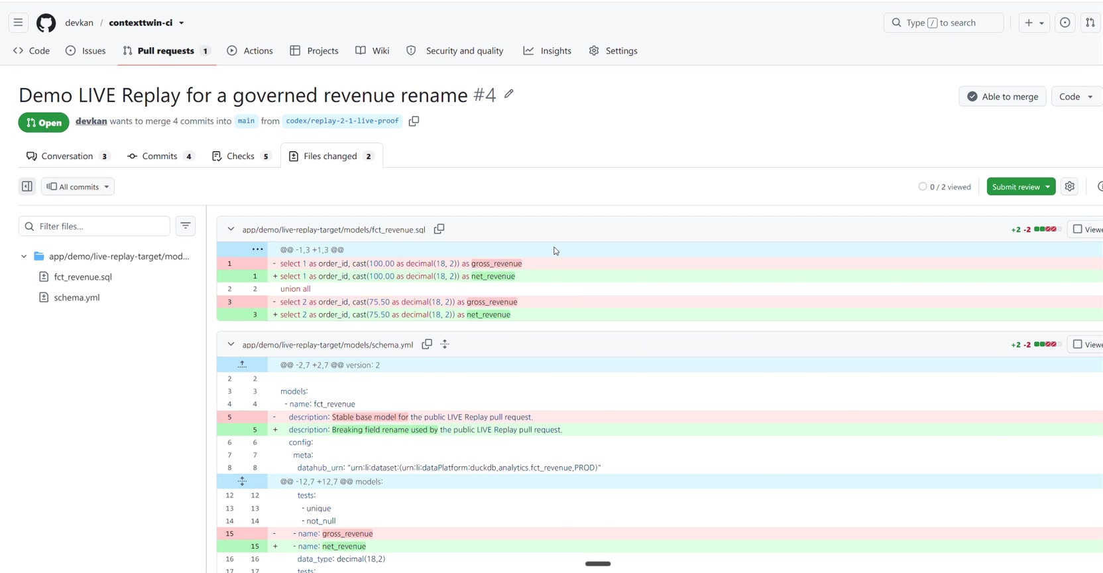Click the added line 'name: net_revenue'

coord(660,546)
